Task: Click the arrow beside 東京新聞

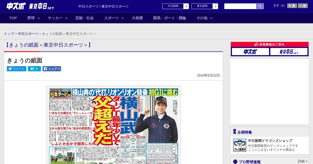Action: tap(215, 6)
